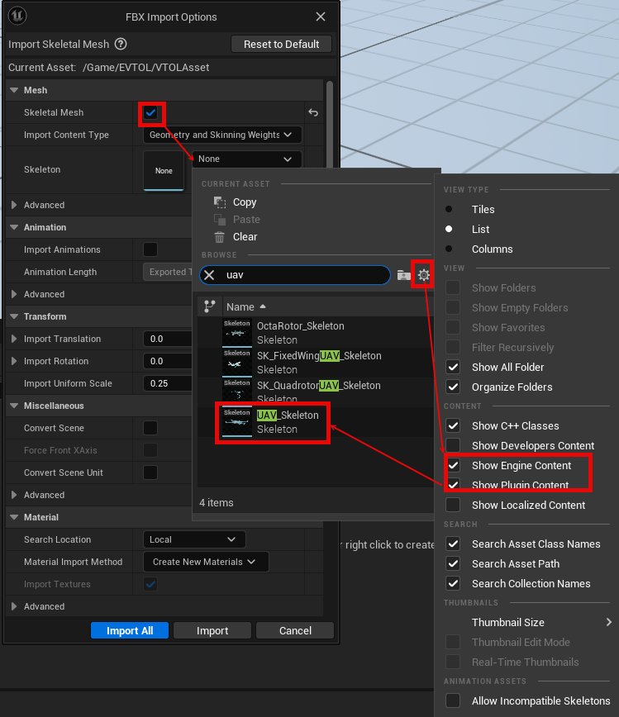Clear the uav search text with X
The height and width of the screenshot is (717, 619).
pos(209,275)
